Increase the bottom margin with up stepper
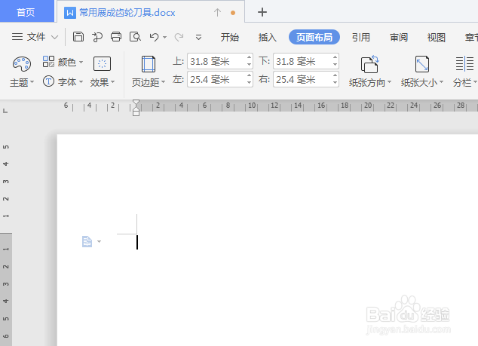Screen dimensions: 478x346 point(335,57)
